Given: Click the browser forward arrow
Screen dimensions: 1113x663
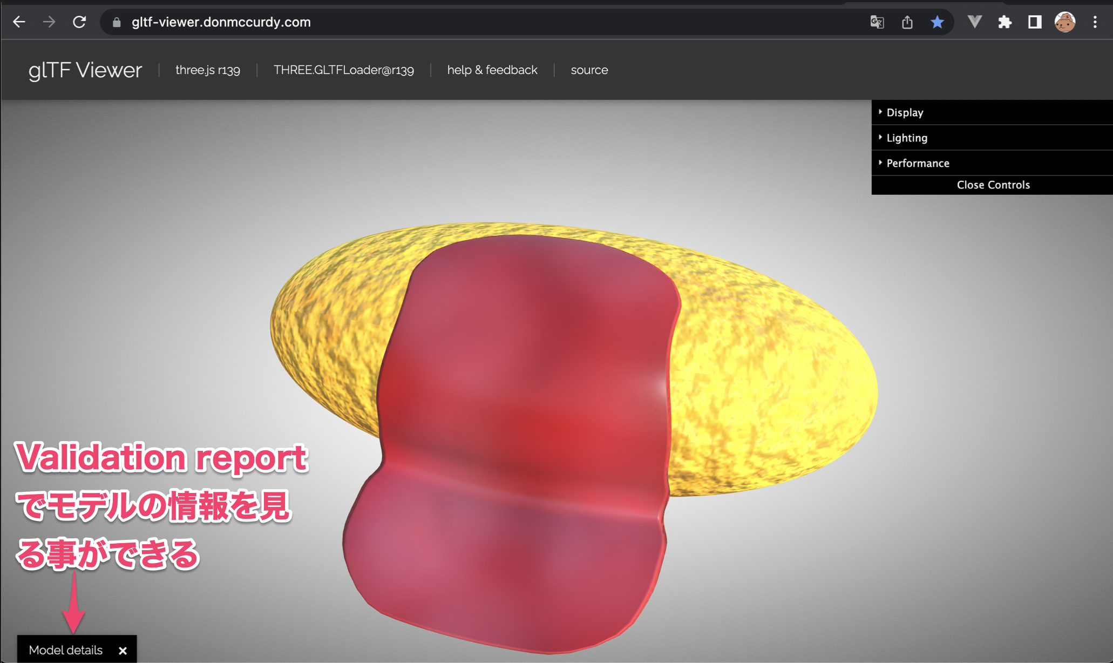Looking at the screenshot, I should click(49, 22).
